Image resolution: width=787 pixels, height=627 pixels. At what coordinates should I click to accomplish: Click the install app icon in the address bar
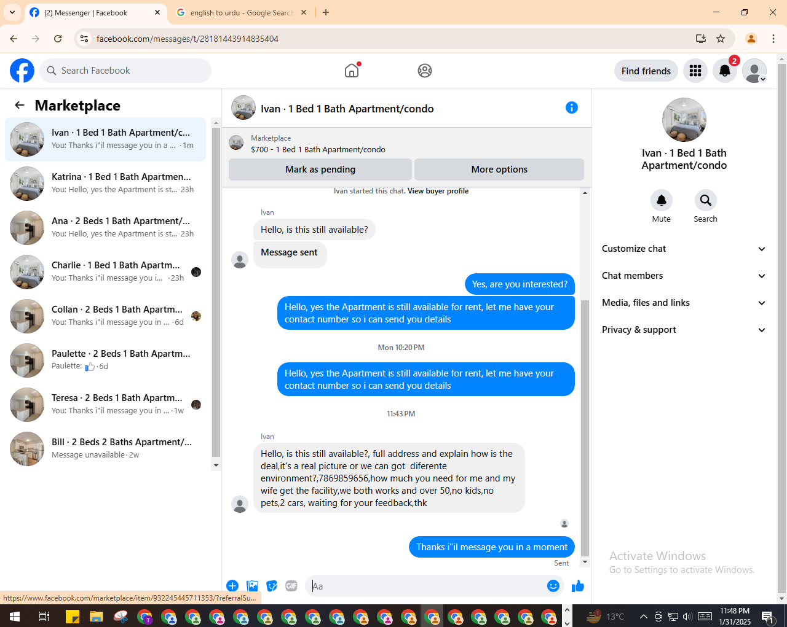tap(701, 39)
